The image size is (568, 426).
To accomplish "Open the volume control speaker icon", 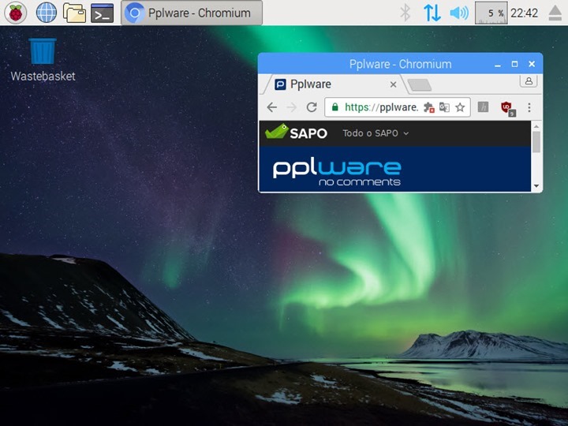I will click(x=458, y=13).
